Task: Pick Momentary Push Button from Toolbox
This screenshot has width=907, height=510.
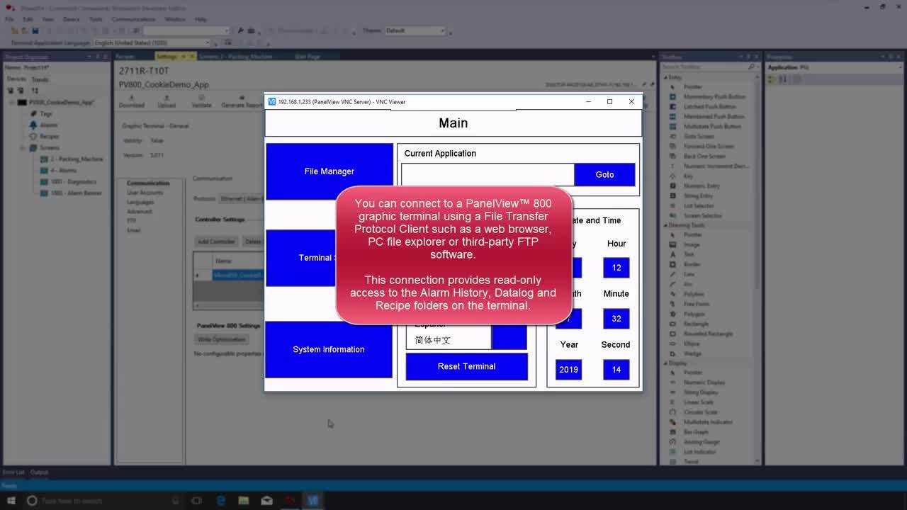Action: click(x=714, y=96)
